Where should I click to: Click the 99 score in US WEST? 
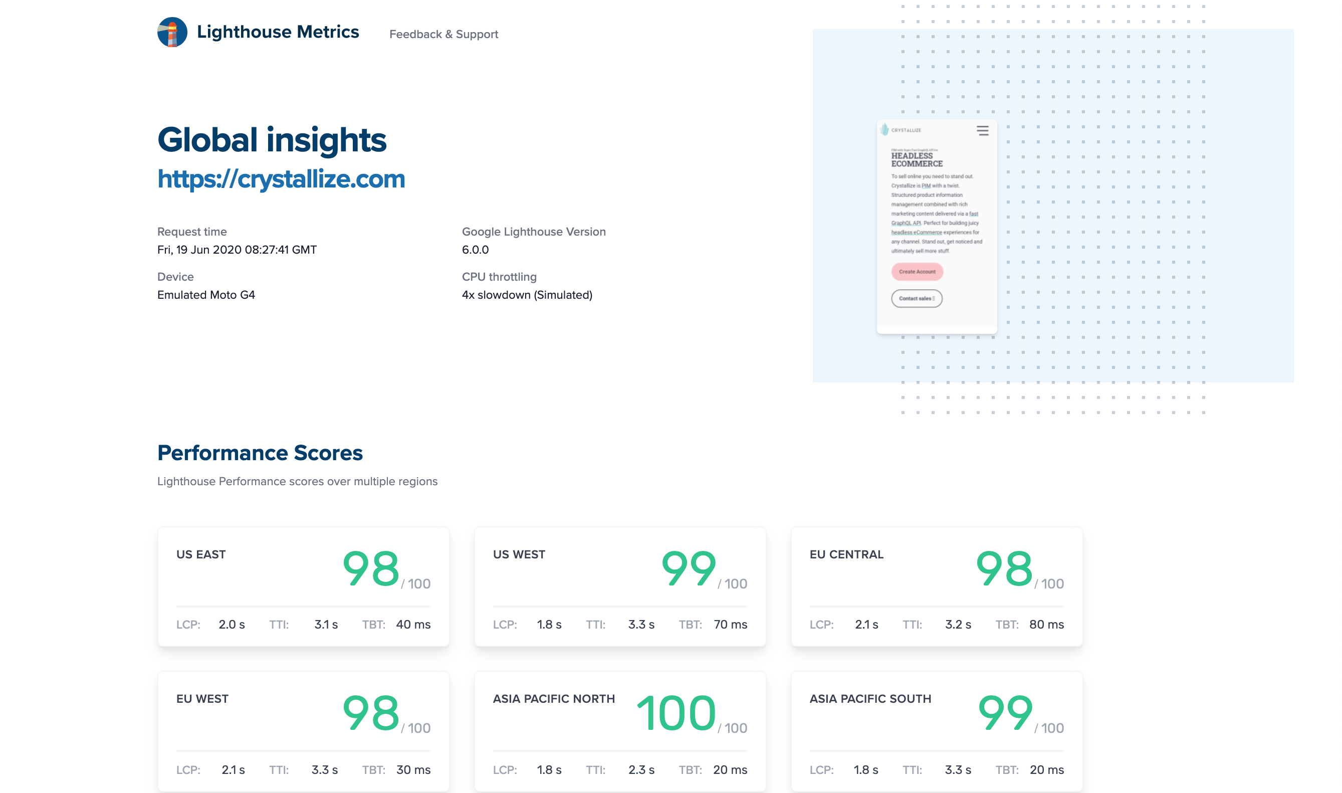coord(689,568)
